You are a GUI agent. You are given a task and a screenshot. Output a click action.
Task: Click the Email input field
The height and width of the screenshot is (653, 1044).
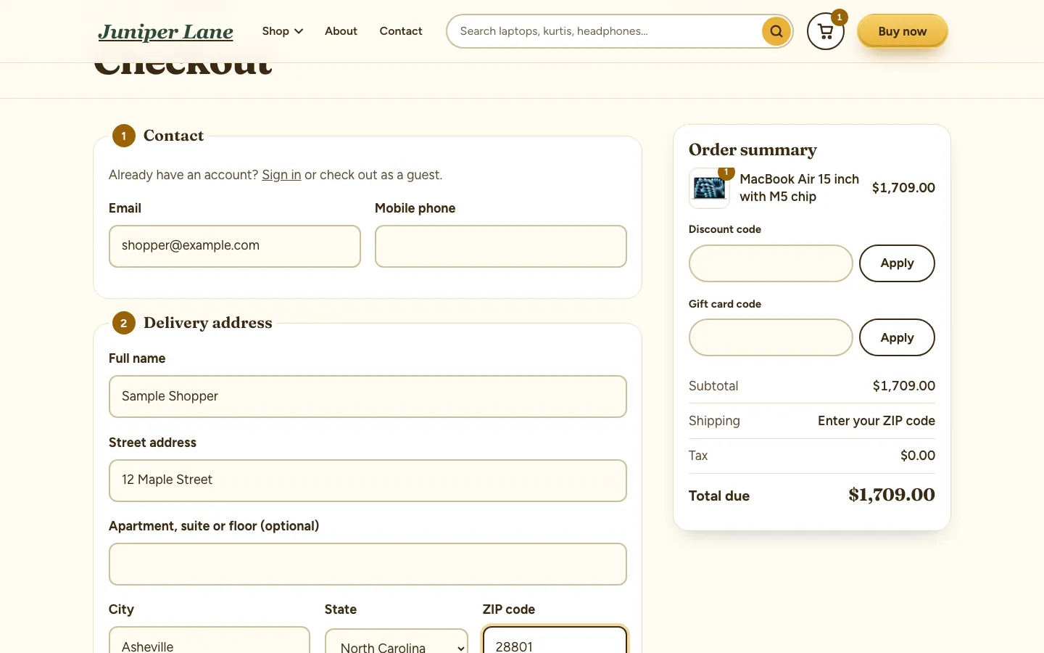(x=235, y=246)
